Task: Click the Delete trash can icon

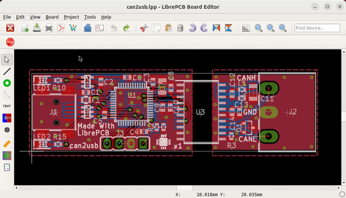Action: coord(180,28)
